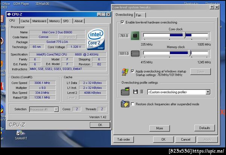Click the suspended mode restore icon
Viewport: 226px width, 155px height.
[x=125, y=104]
